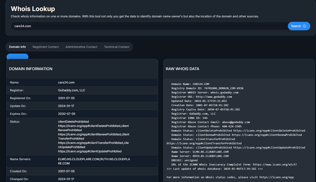Click the Registrar IANA ID: 146 line
This screenshot has width=316, height=182.
[189, 118]
